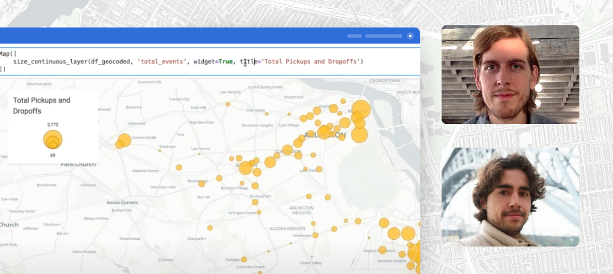Click the Falls Church map label
This screenshot has width=613, height=274.
(x=78, y=165)
